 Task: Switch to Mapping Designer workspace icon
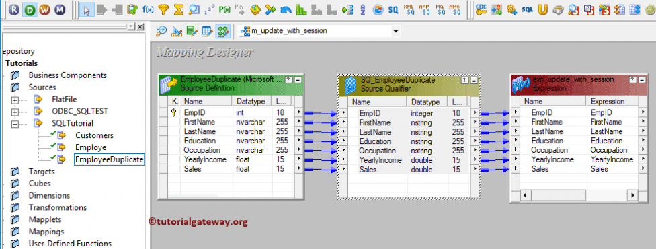(x=222, y=31)
